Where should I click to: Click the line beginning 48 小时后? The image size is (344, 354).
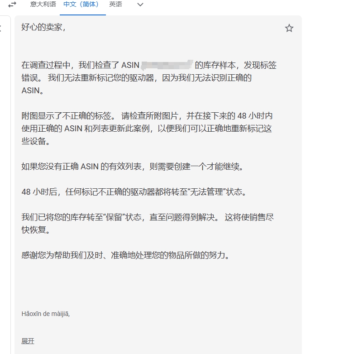[x=134, y=192]
